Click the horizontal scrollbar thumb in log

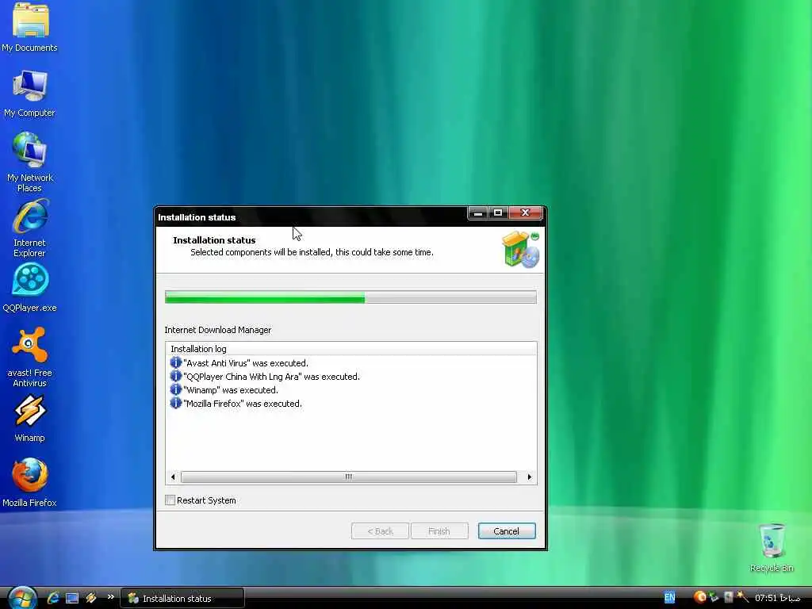click(x=349, y=477)
